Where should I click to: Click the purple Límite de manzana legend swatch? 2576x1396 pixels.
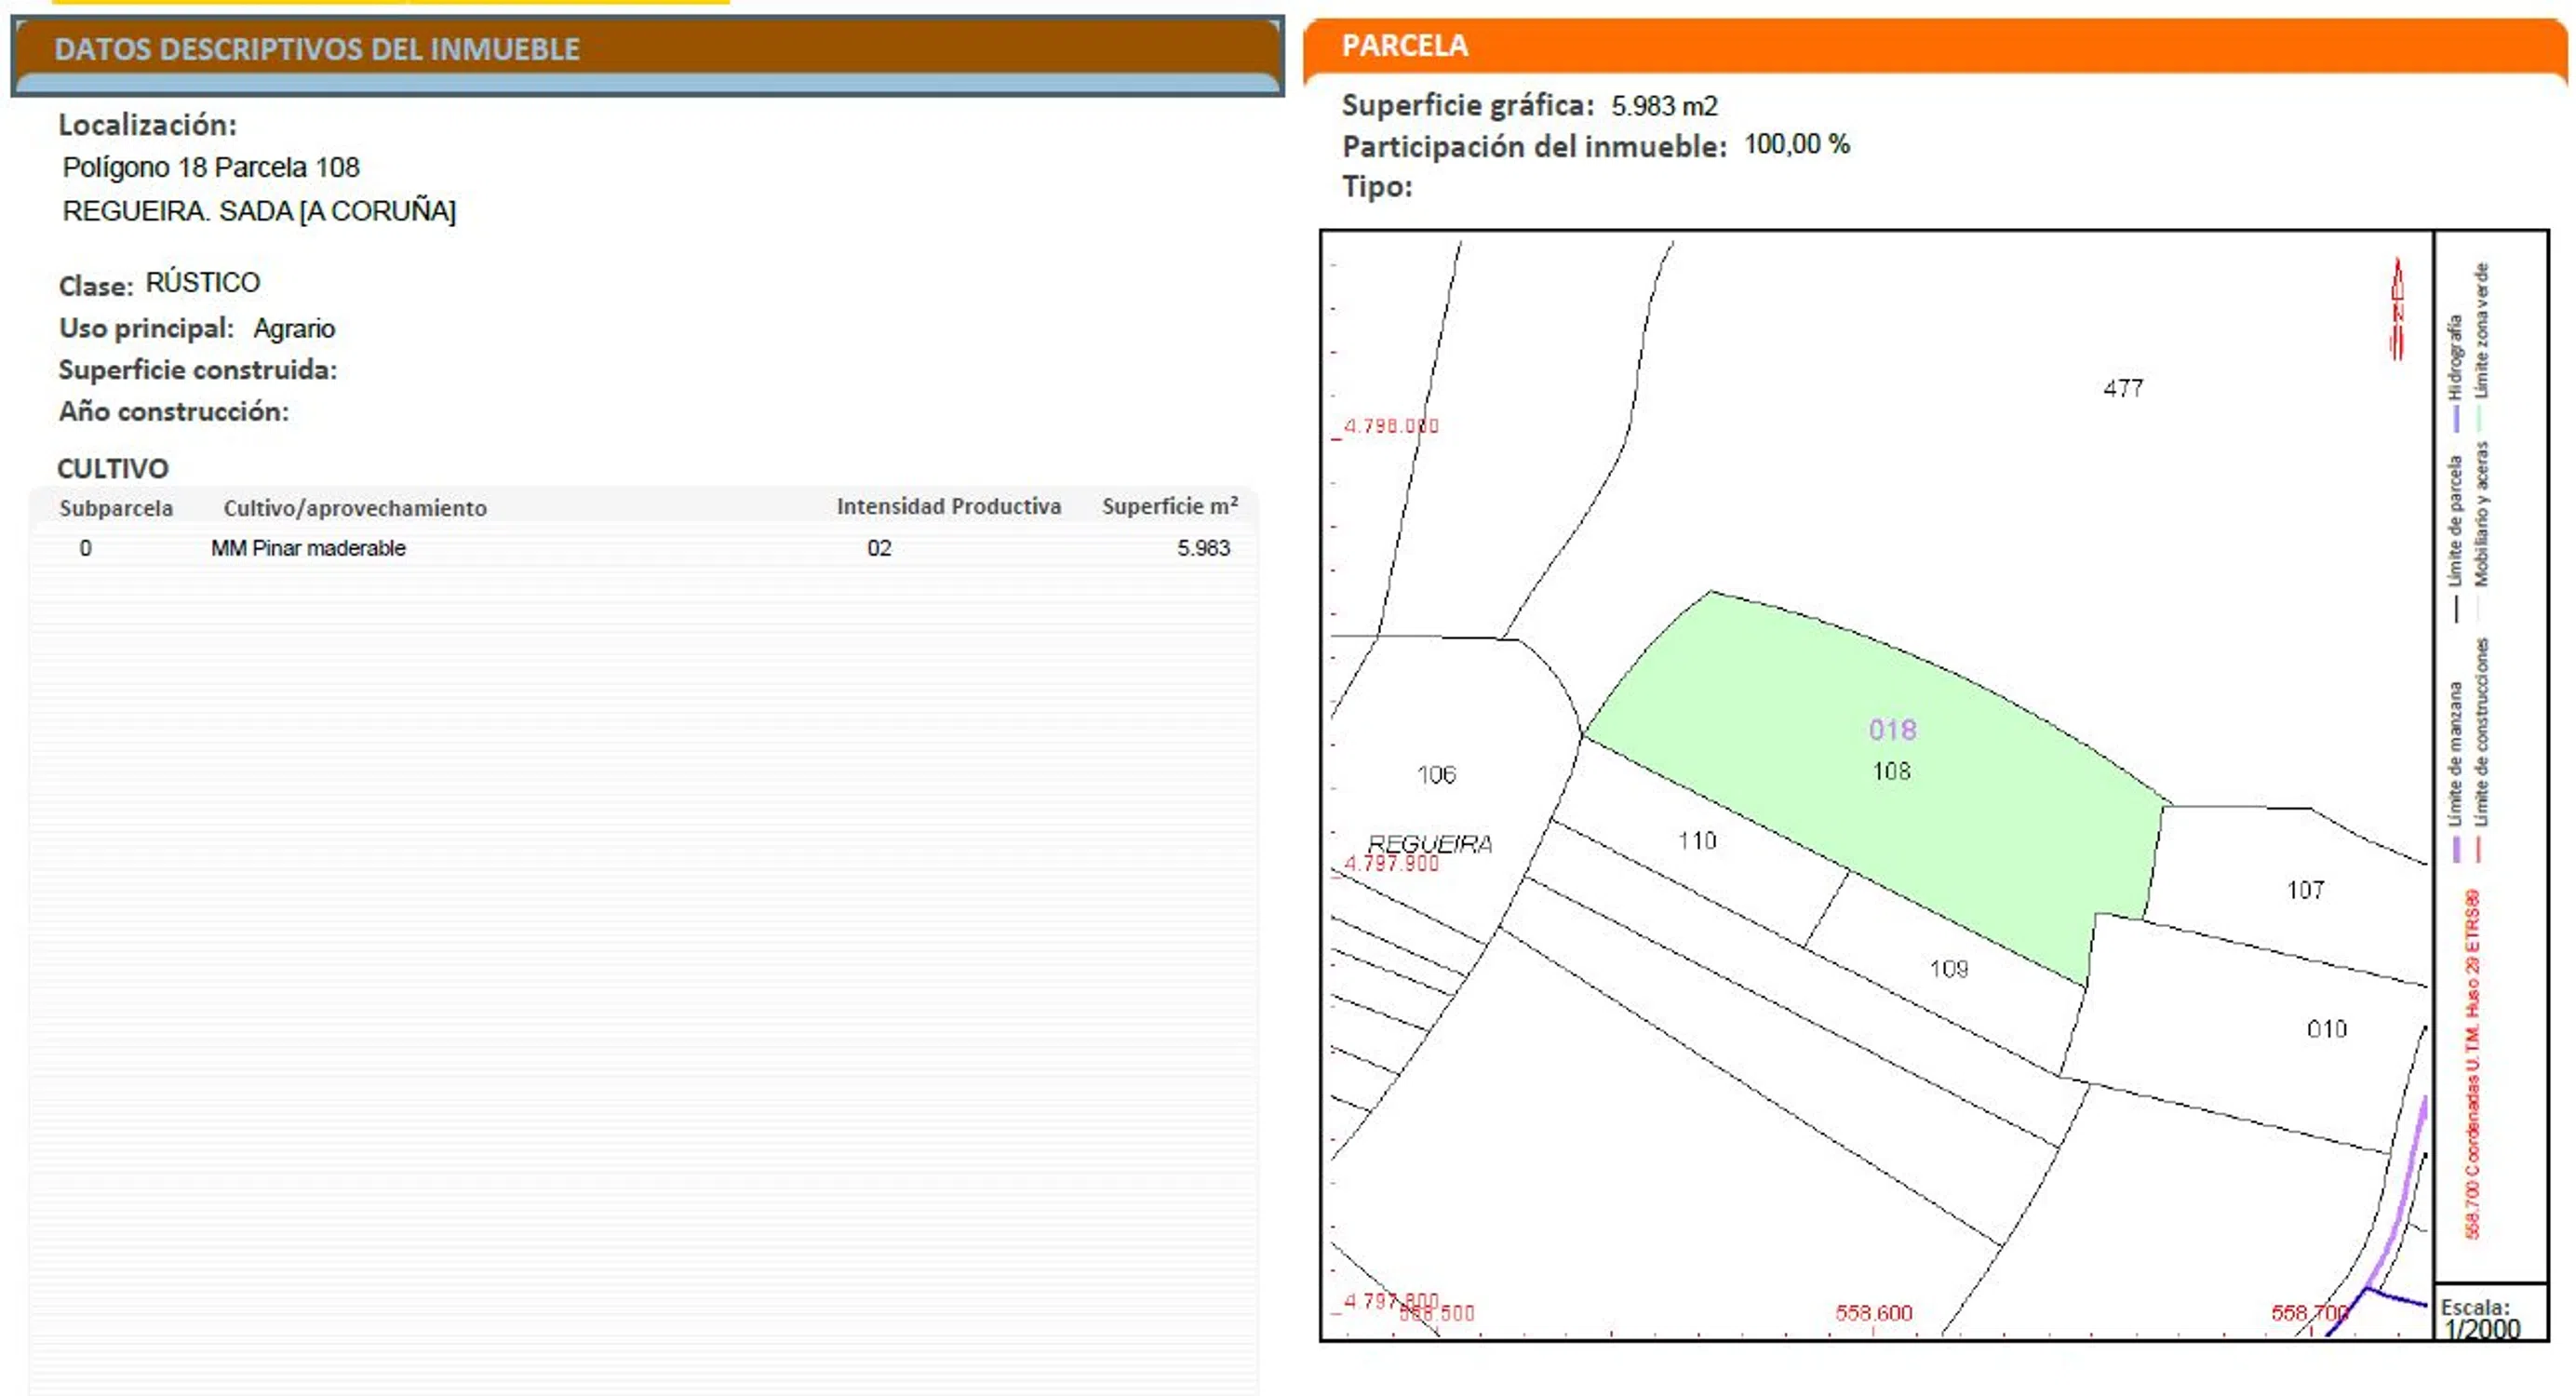(x=2456, y=849)
